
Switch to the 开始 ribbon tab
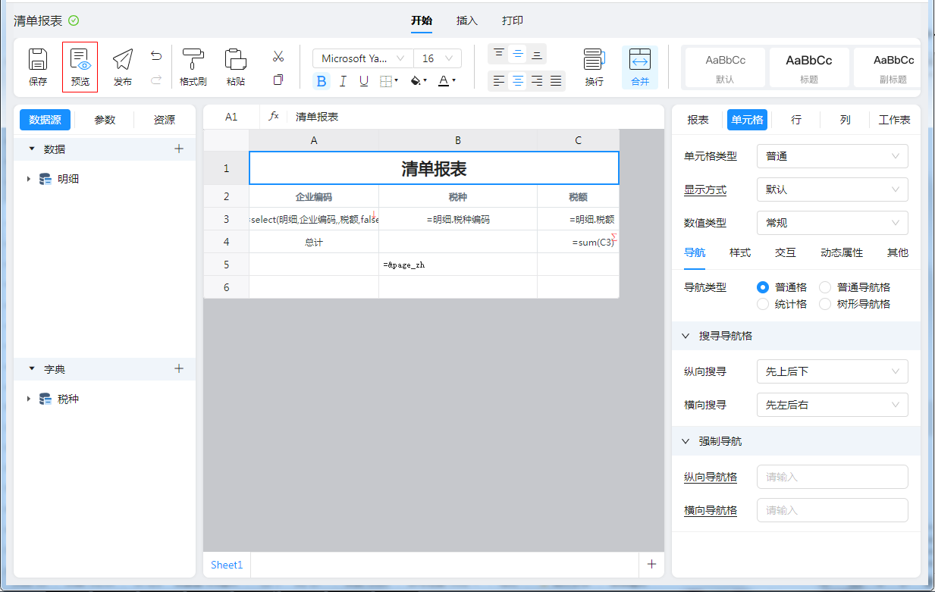pos(422,20)
